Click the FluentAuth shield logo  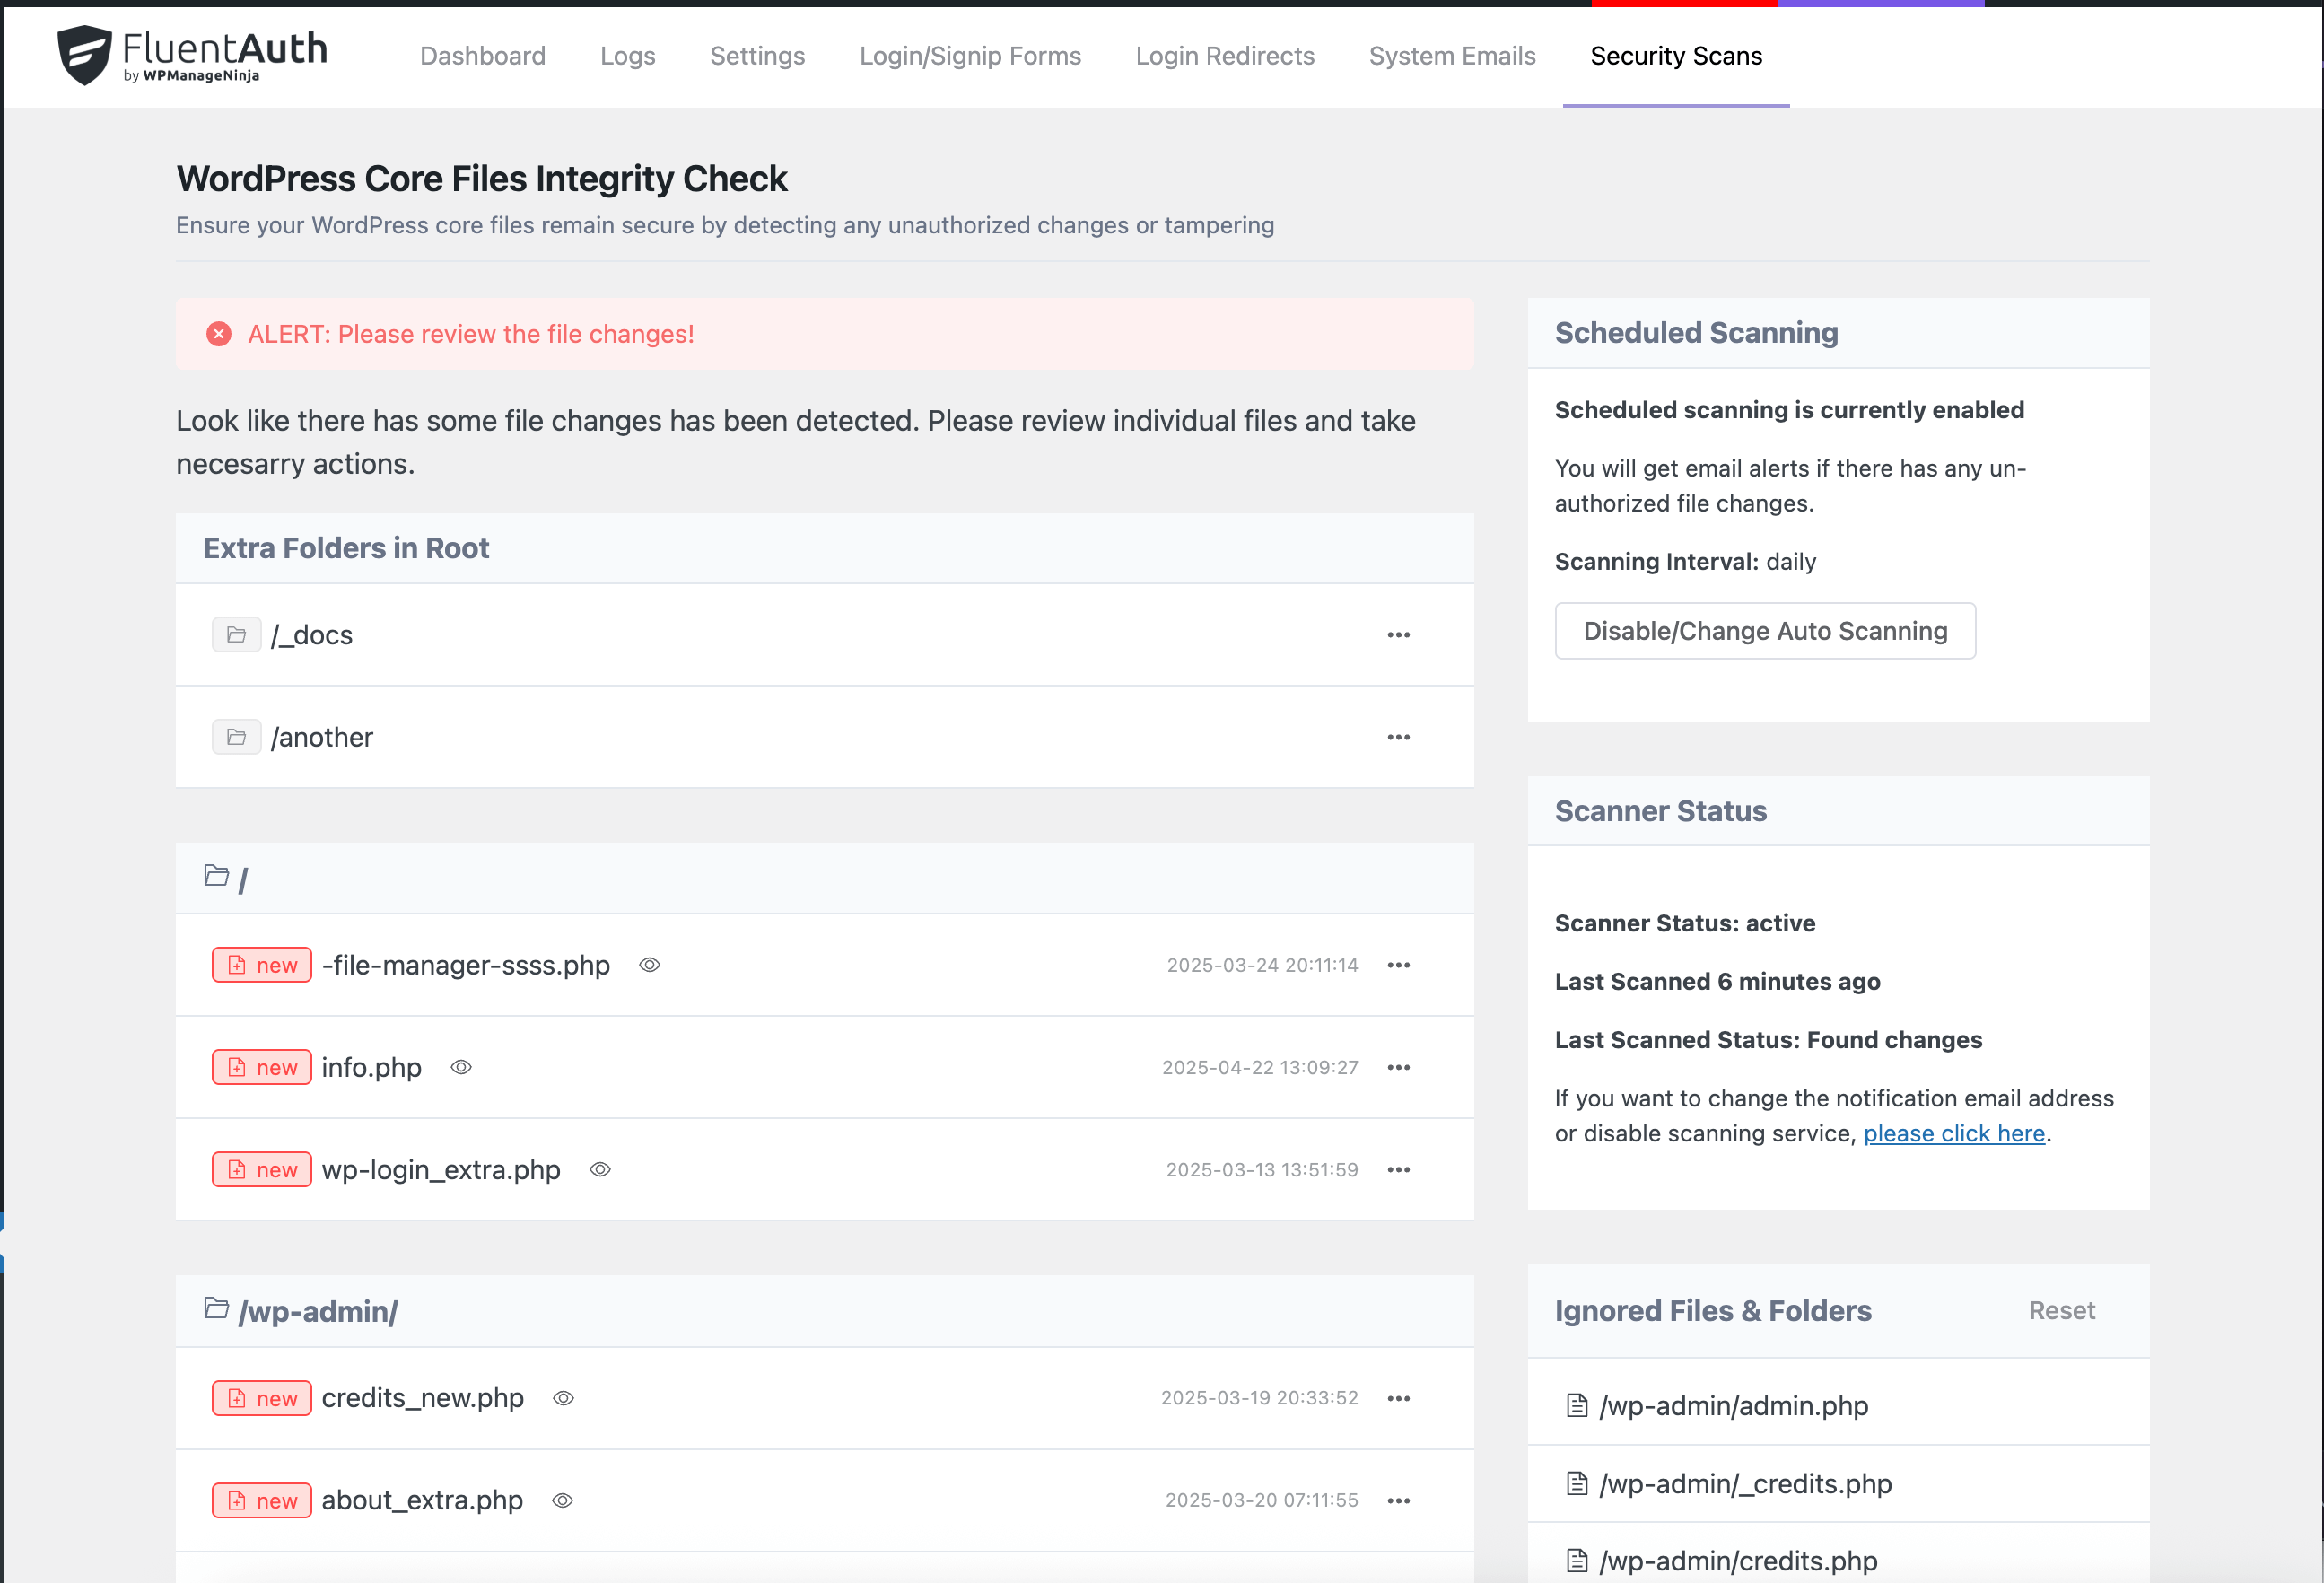point(84,55)
